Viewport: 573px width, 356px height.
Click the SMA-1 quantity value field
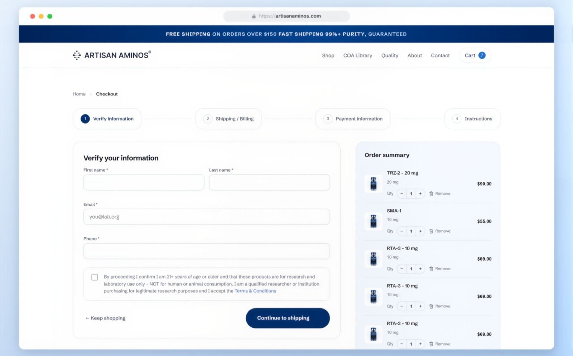411,231
